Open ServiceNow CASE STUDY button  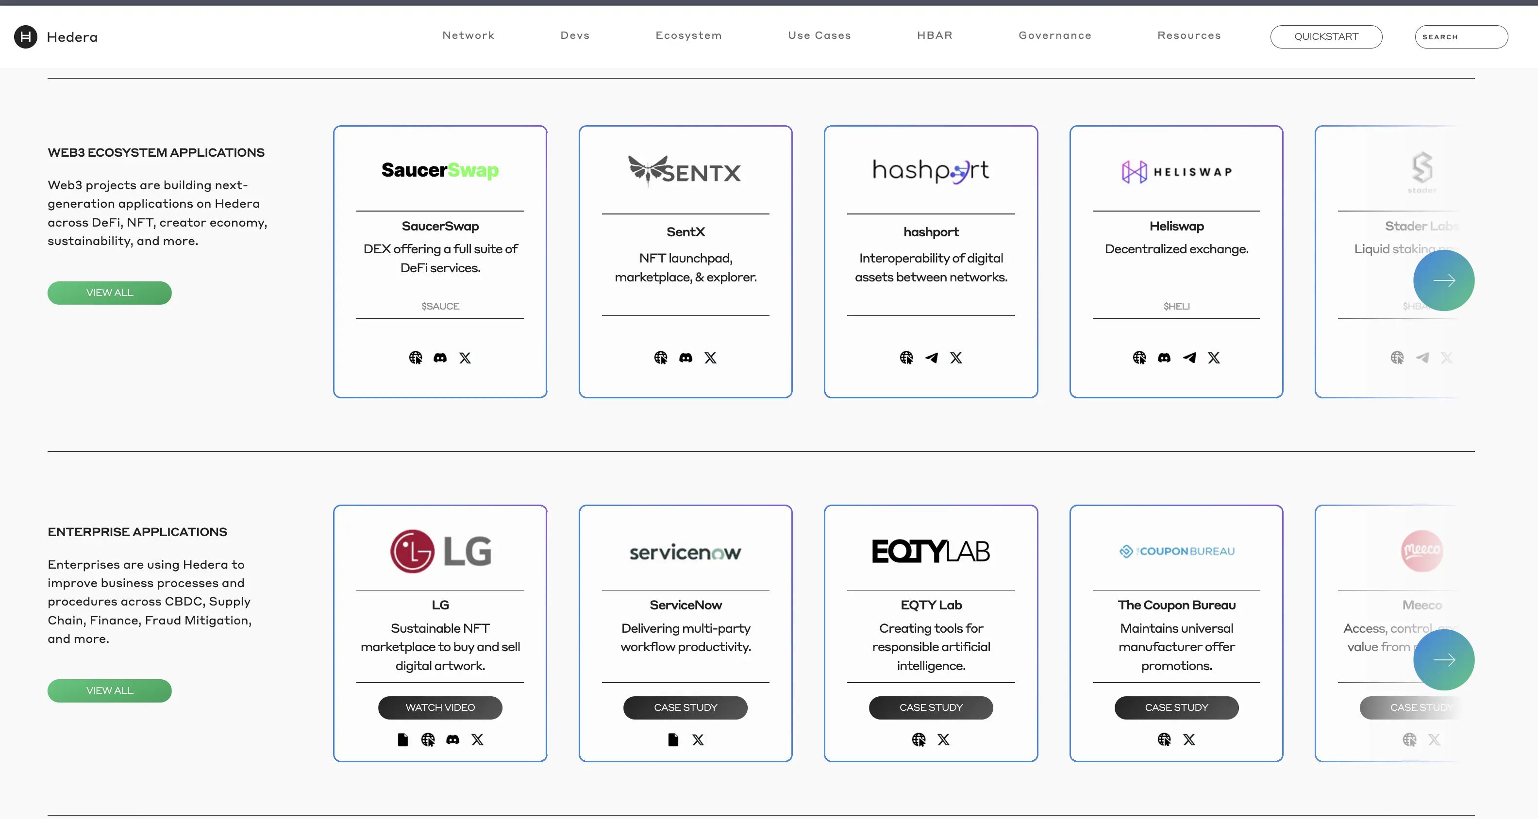click(685, 707)
